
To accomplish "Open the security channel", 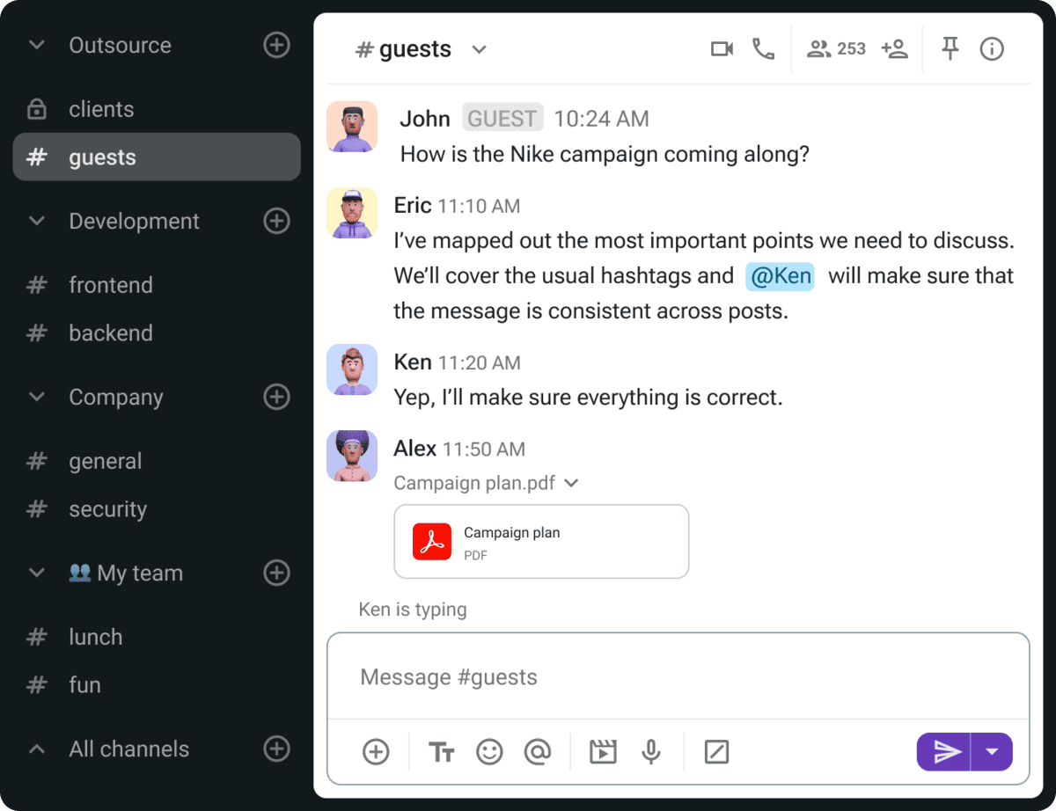I will (107, 509).
